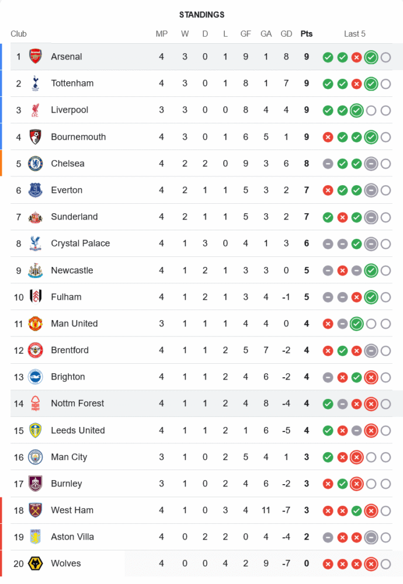Click Wolves' empty upcoming match circle
Screen dimensions: 403x584
click(385, 564)
